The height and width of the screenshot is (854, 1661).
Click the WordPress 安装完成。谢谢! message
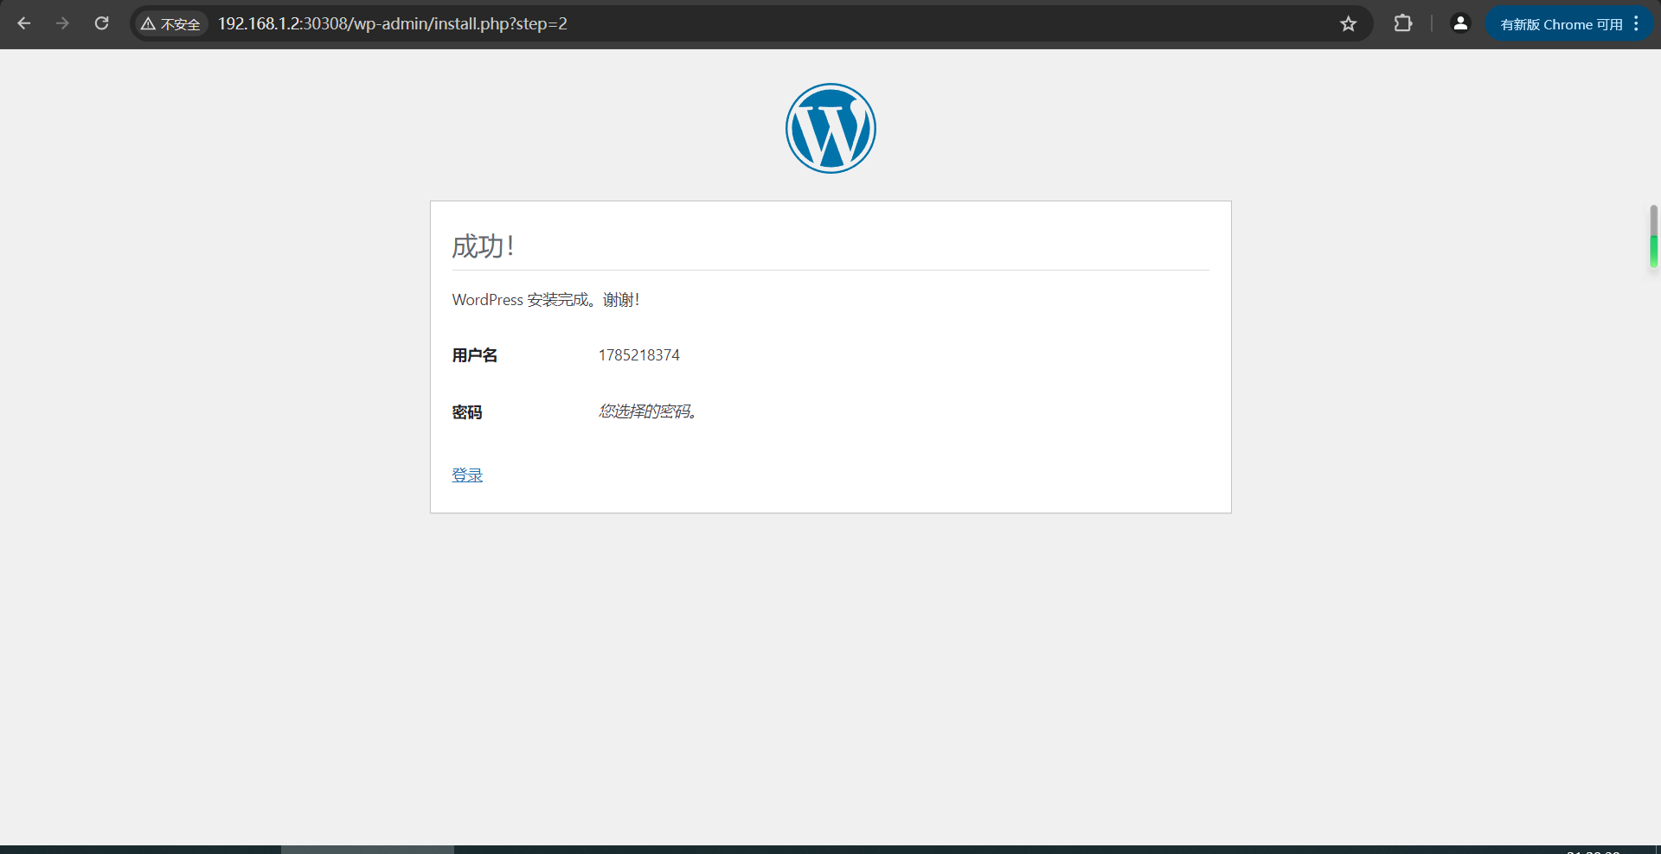(545, 300)
